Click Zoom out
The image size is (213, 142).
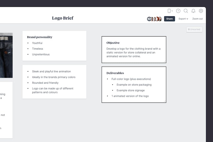tap(198, 19)
